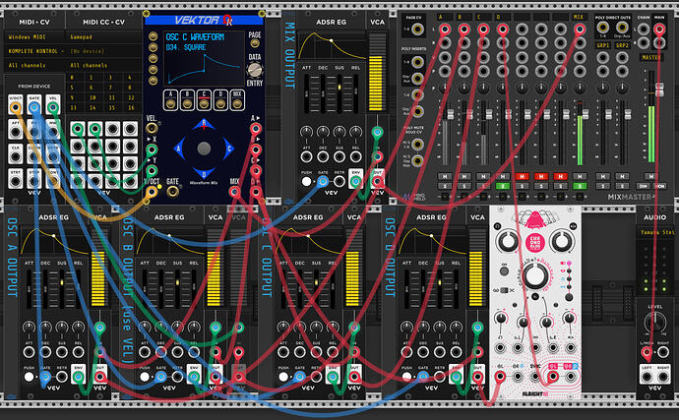
Task: Click the Vektor DATA ENTRY knob
Action: [255, 70]
